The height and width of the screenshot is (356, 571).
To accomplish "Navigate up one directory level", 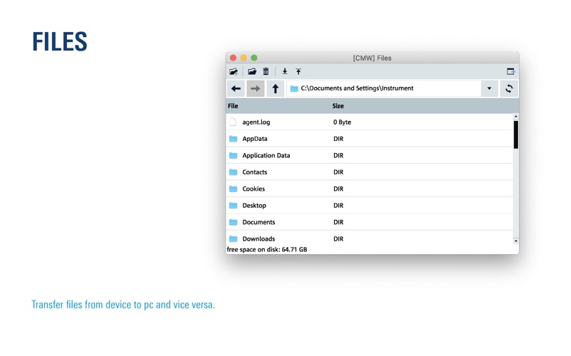I will pyautogui.click(x=276, y=88).
